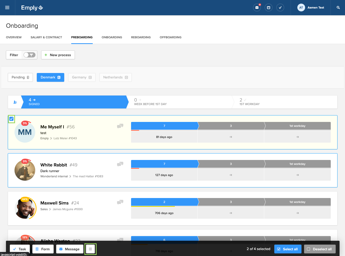345x256 pixels.
Task: Click the New process button
Action: click(58, 55)
